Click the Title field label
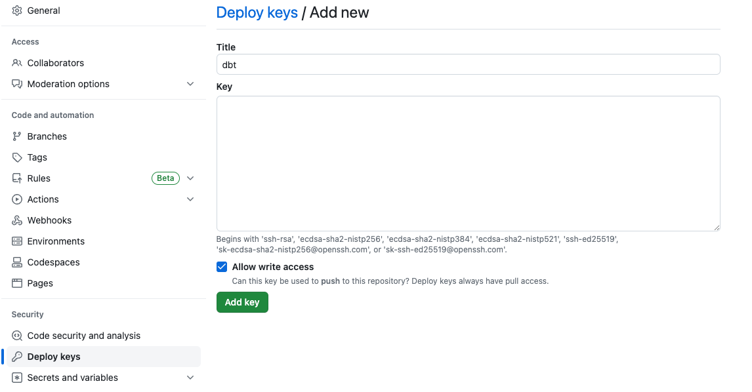The width and height of the screenshot is (752, 392). 226,47
